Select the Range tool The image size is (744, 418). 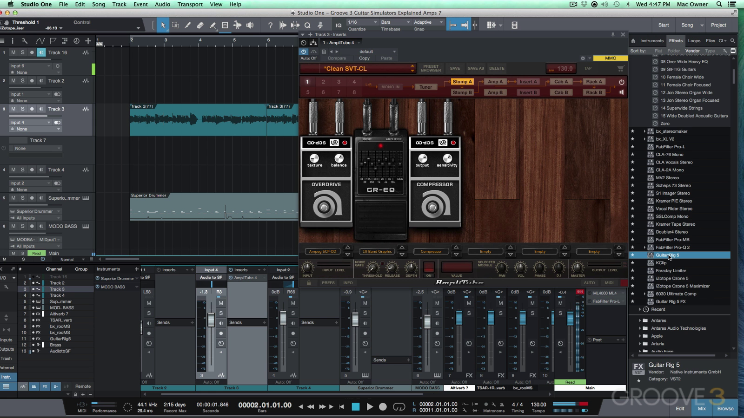click(x=175, y=25)
